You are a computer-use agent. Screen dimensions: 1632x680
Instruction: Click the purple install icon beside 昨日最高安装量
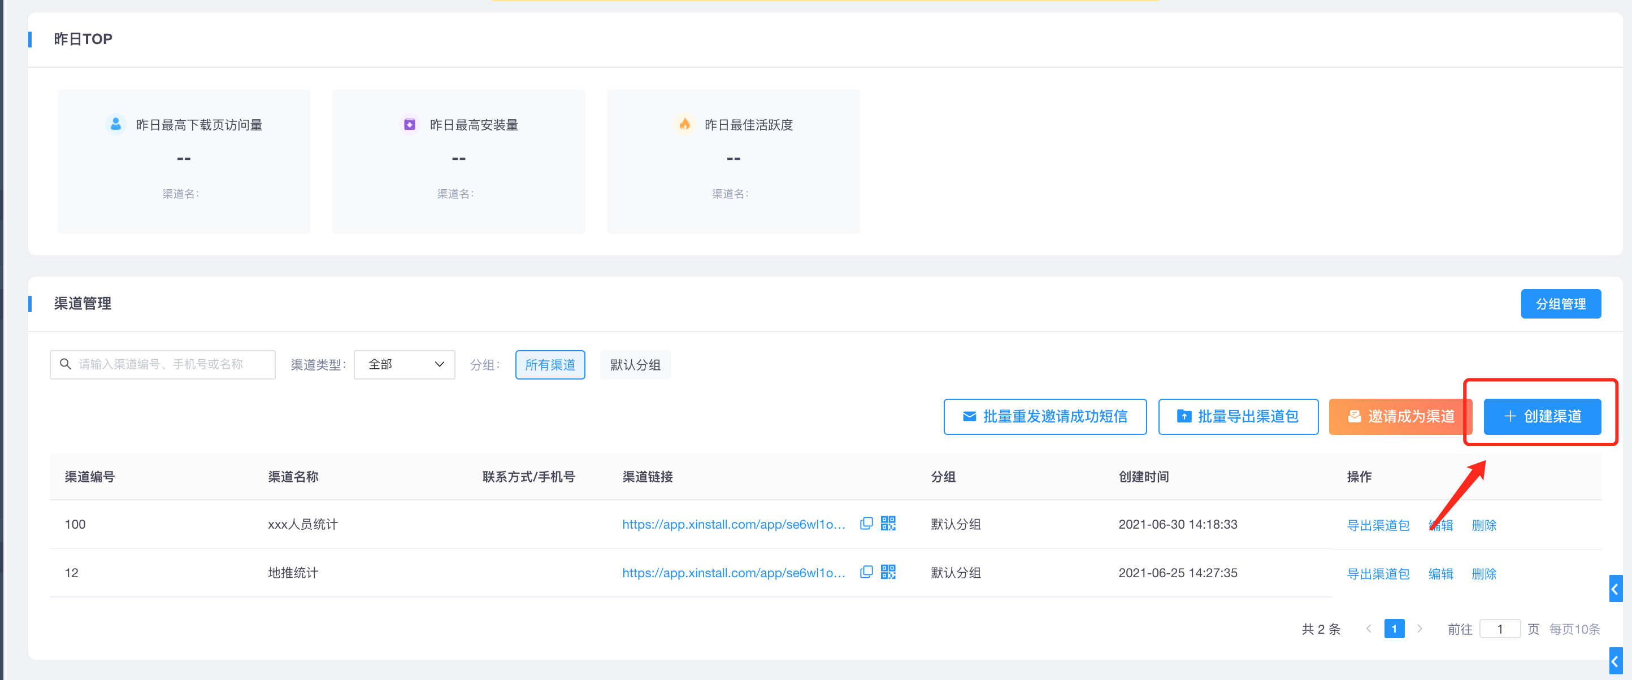coord(410,124)
